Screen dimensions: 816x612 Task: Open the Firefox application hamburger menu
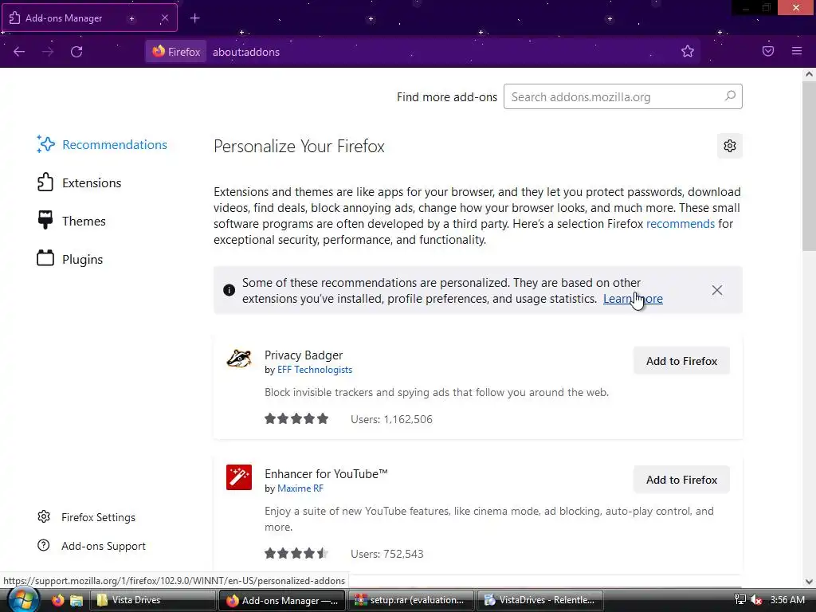click(797, 51)
